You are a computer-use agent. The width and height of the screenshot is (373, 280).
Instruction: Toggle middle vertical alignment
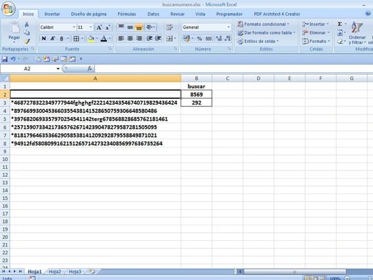[130, 27]
